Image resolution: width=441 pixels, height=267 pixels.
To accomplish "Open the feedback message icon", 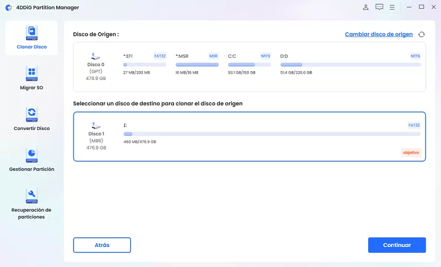I will pyautogui.click(x=379, y=7).
